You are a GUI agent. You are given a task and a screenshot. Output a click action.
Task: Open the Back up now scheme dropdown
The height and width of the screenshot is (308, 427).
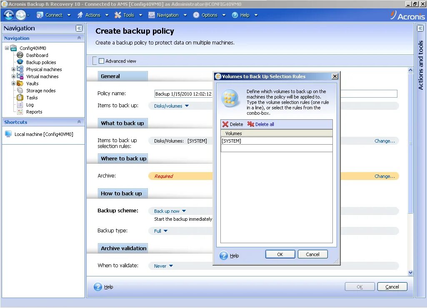(170, 211)
